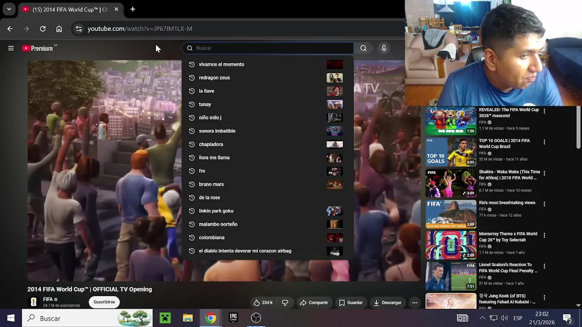This screenshot has width=582, height=327.
Task: Click the recommendations sidebar scrollbar
Action: click(x=578, y=128)
